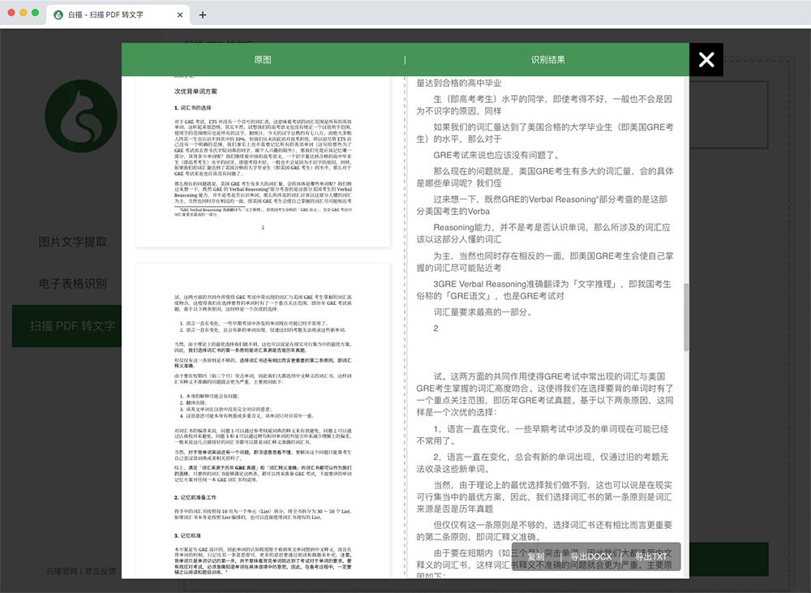The width and height of the screenshot is (811, 593).
Task: Open a new browser tab with plus icon
Action: click(203, 15)
